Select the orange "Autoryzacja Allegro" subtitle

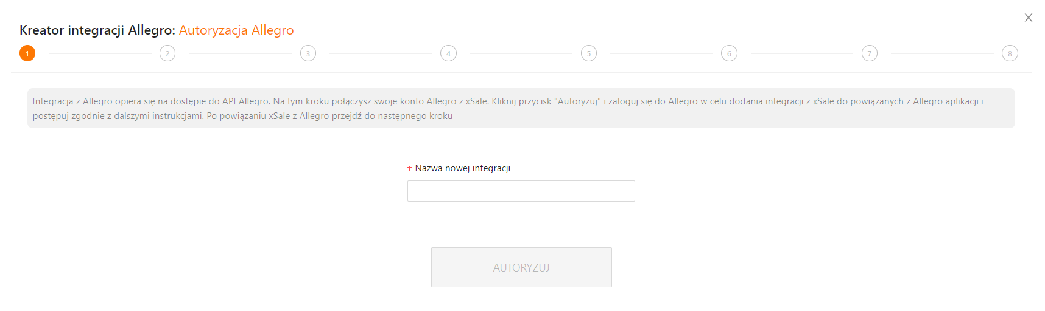pyautogui.click(x=236, y=30)
